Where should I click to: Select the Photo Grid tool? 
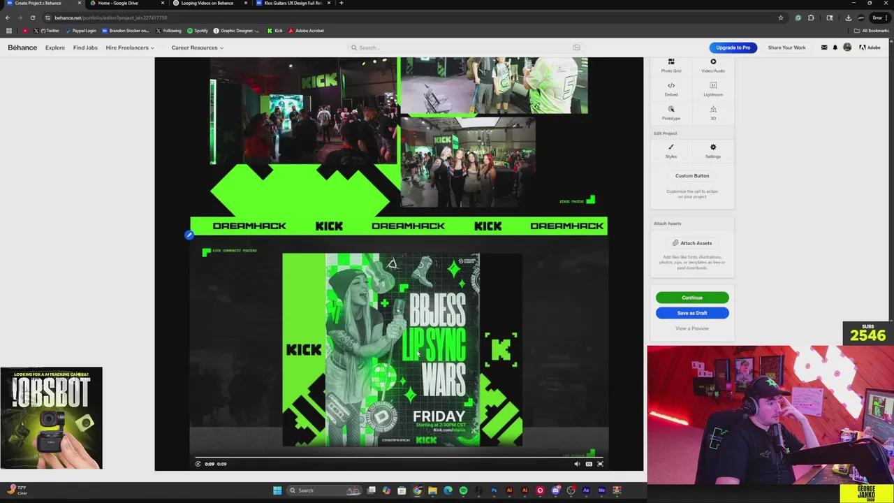point(671,66)
